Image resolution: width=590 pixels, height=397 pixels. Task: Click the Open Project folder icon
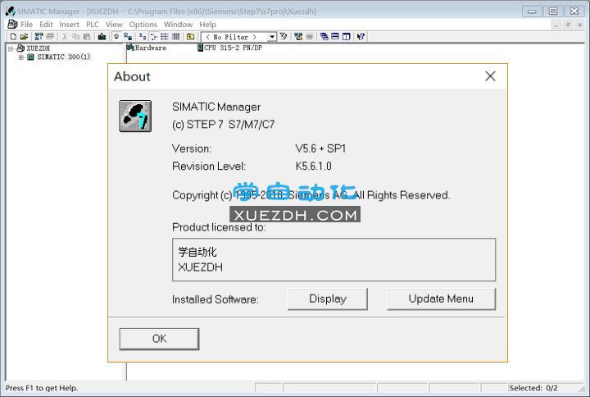(24, 37)
